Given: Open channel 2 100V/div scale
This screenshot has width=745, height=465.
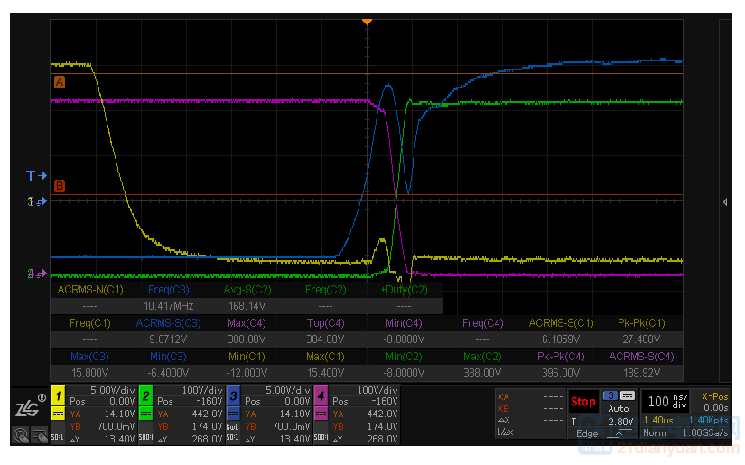Looking at the screenshot, I should [x=202, y=390].
